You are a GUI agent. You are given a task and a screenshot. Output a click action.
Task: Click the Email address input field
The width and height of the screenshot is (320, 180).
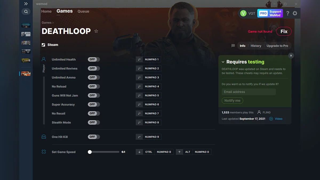coord(249,92)
